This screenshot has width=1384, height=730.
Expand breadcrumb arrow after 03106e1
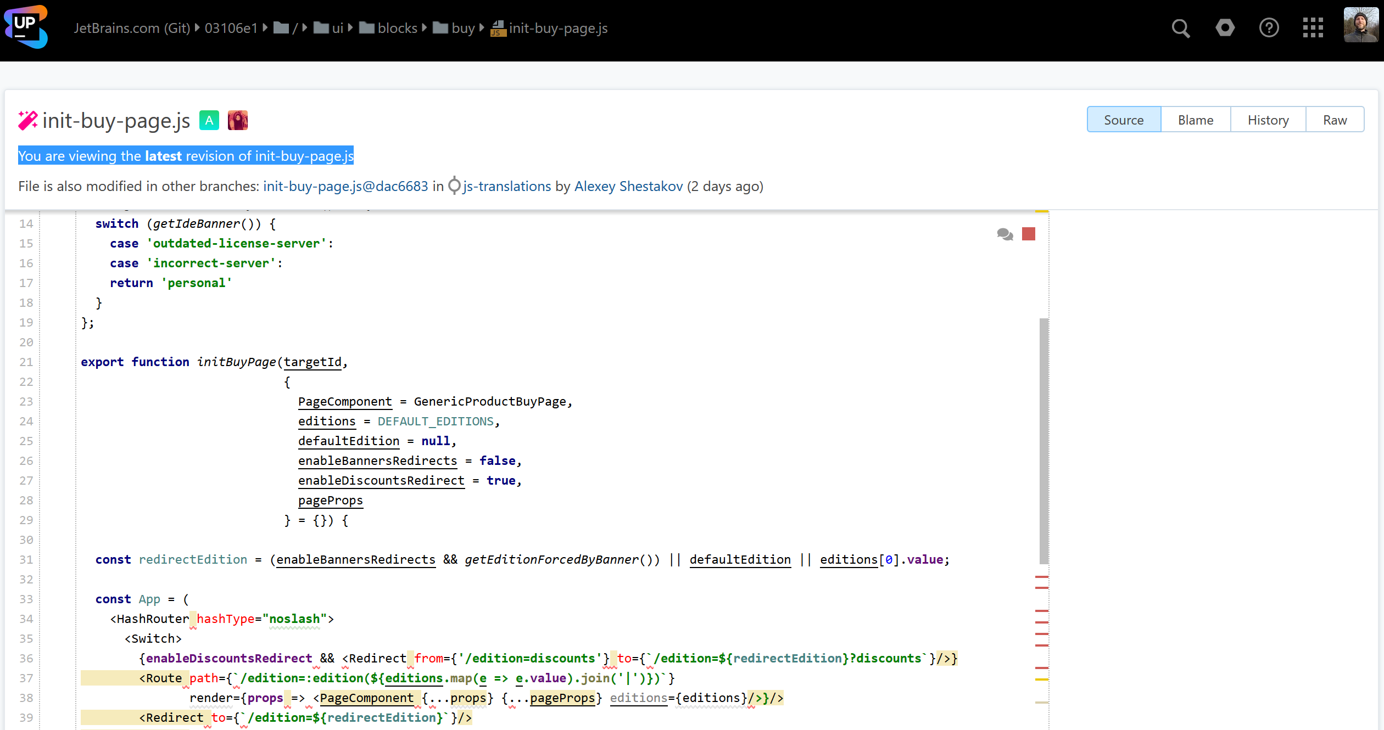click(x=265, y=27)
